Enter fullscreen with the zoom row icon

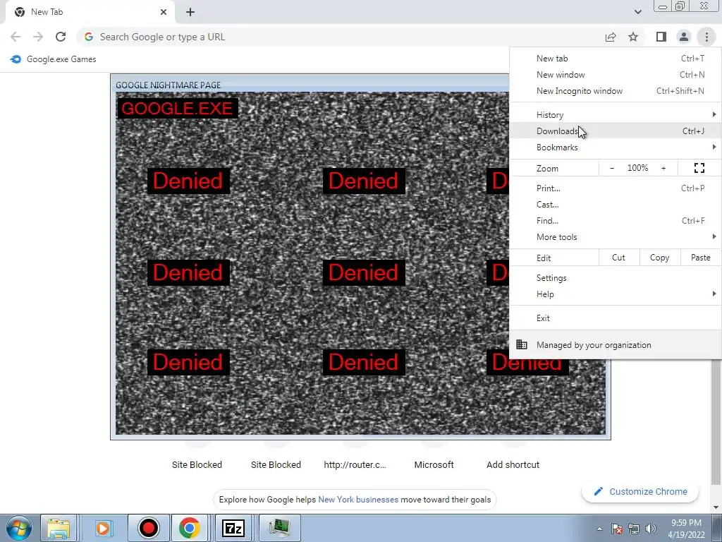click(x=699, y=168)
